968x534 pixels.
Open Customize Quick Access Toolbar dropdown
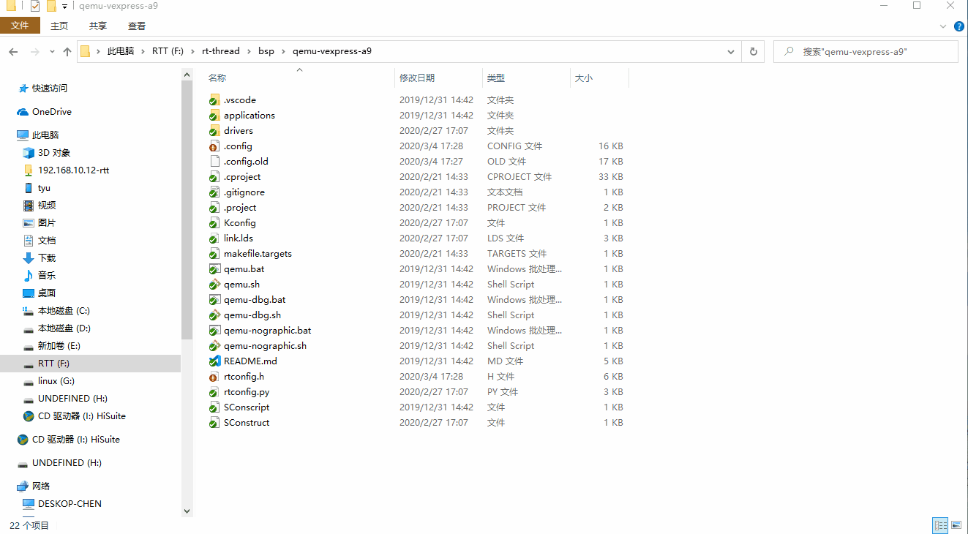(64, 7)
